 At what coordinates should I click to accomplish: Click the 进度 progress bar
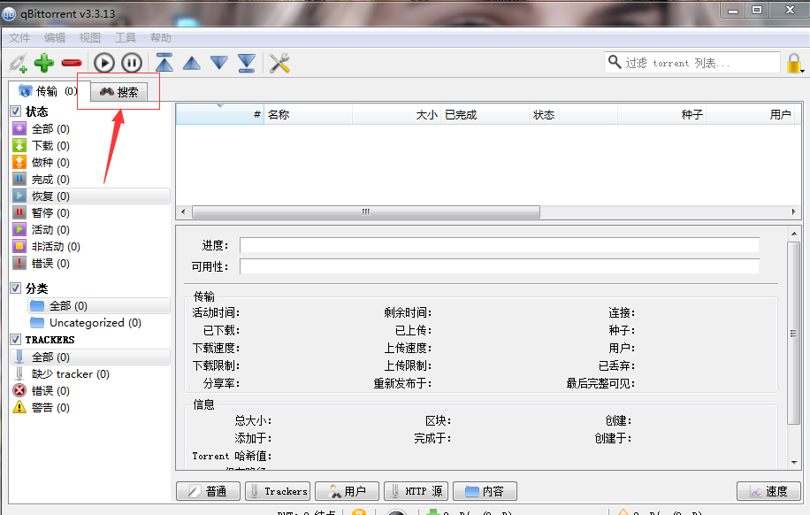(x=499, y=245)
